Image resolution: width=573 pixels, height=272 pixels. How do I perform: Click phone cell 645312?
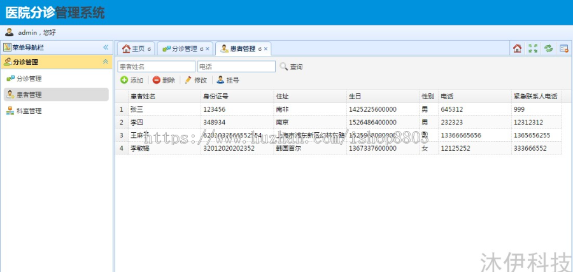coord(475,109)
